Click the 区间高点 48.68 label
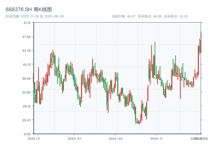 [x=150, y=16]
